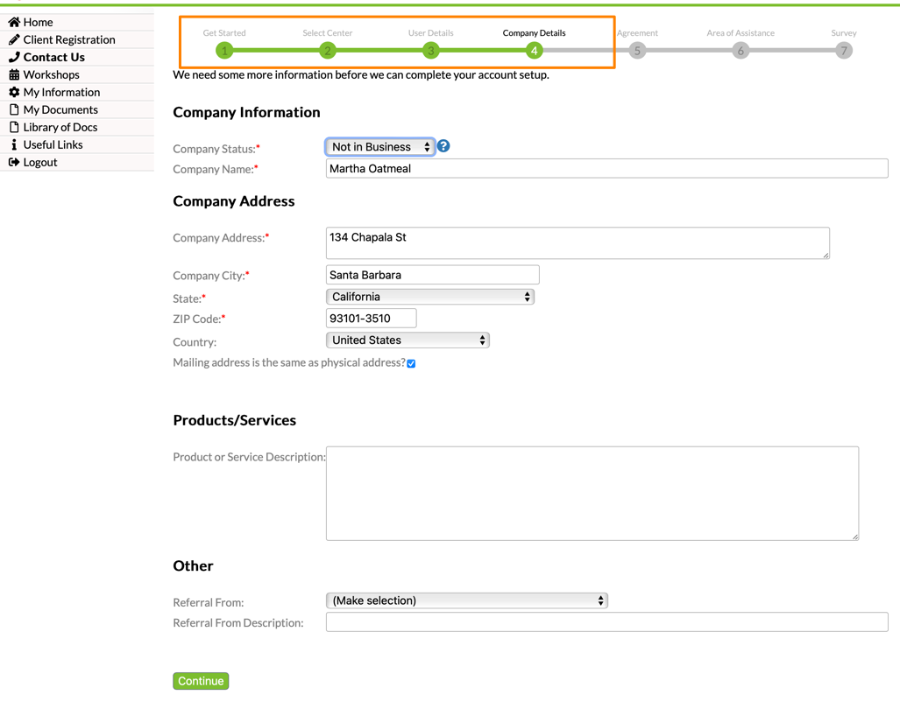Click the Workshops calendar icon

[14, 74]
